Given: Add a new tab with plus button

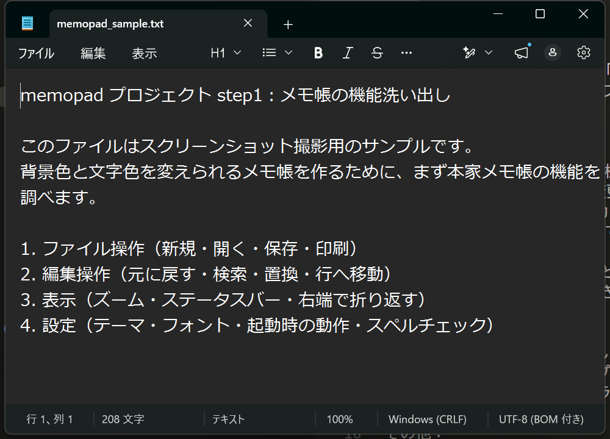Looking at the screenshot, I should [288, 24].
